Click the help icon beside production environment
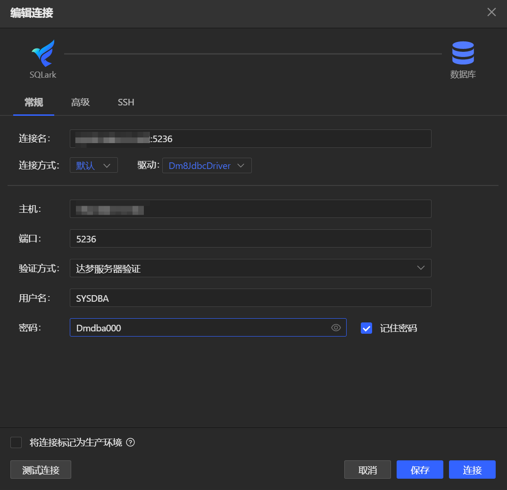507x490 pixels. tap(130, 442)
